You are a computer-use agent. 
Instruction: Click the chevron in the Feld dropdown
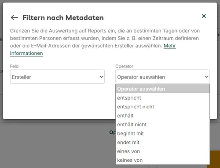click(101, 77)
